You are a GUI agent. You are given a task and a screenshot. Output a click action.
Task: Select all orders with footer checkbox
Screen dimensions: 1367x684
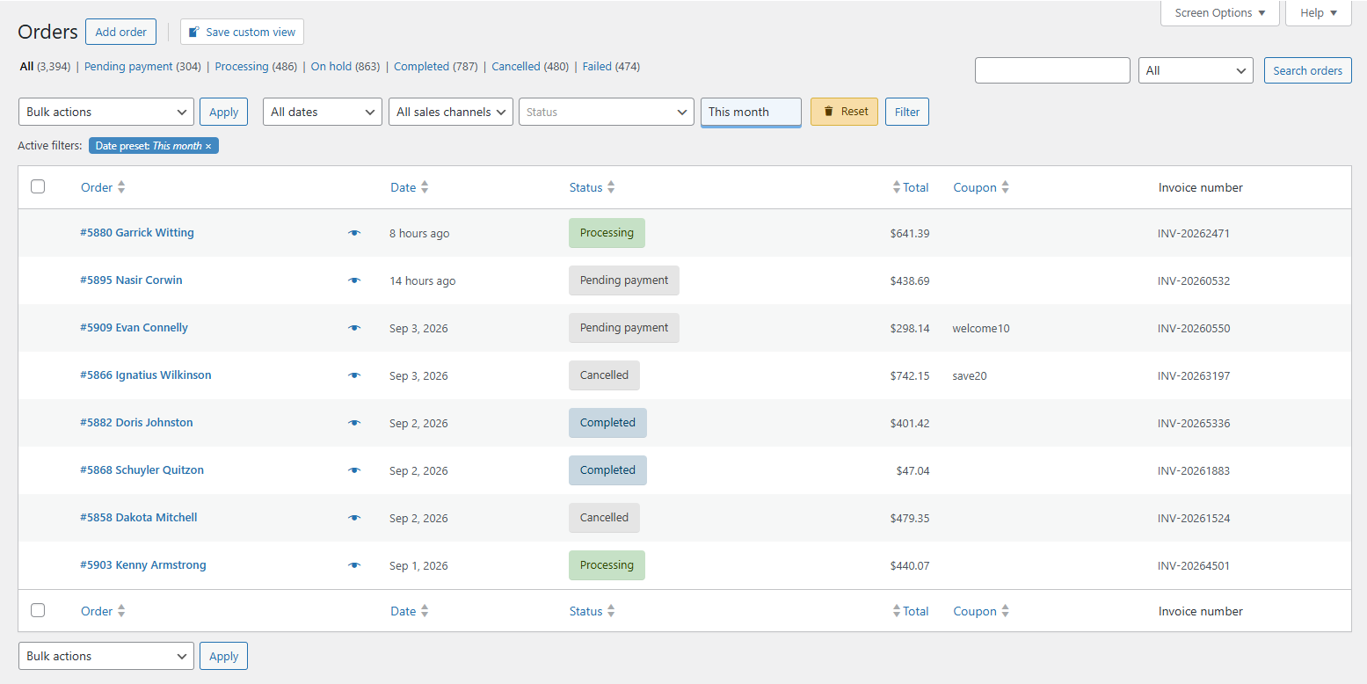pyautogui.click(x=38, y=610)
